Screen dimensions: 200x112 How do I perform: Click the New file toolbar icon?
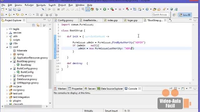click(2, 9)
